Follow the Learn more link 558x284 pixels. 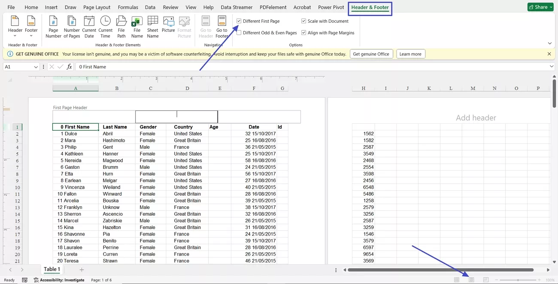coord(410,54)
